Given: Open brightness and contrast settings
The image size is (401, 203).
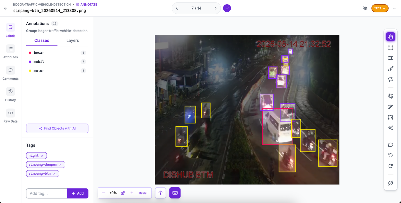Looking at the screenshot, I should point(160,193).
